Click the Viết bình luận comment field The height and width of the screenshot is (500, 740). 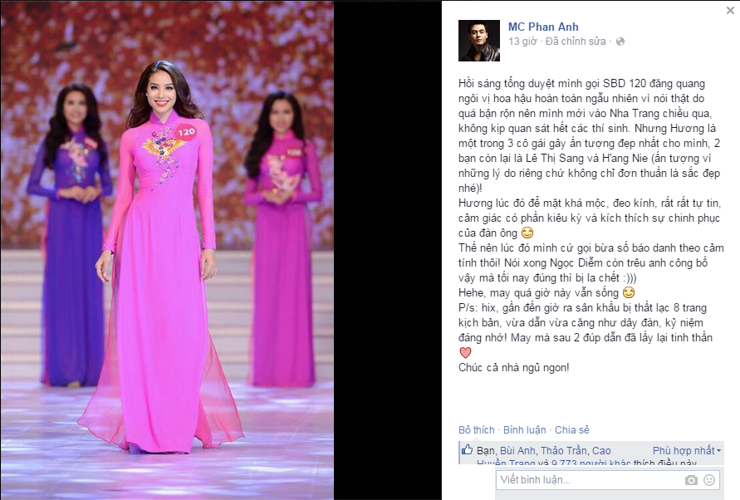point(590,480)
